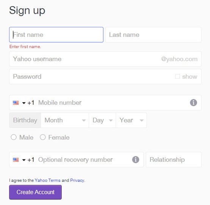Select the Male radio button
Image resolution: width=210 pixels, height=205 pixels.
click(14, 137)
